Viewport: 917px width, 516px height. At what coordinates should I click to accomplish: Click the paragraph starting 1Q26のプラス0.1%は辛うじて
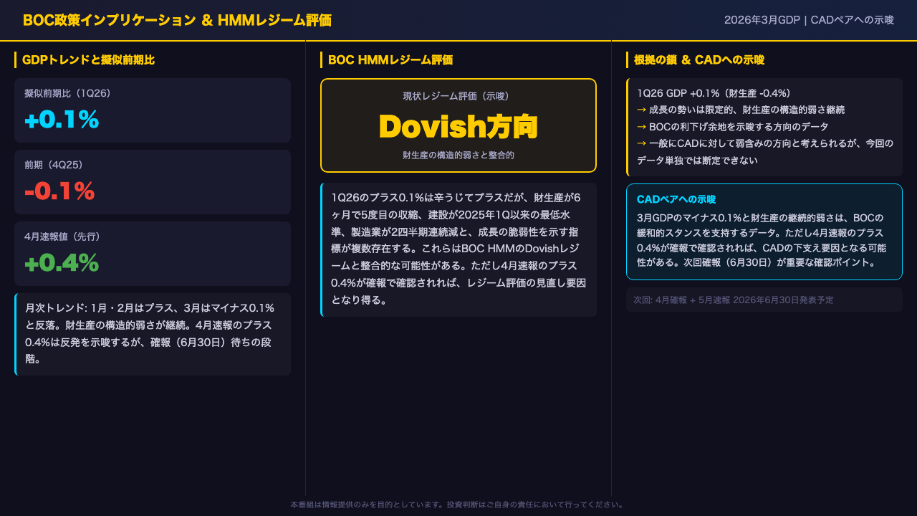458,249
